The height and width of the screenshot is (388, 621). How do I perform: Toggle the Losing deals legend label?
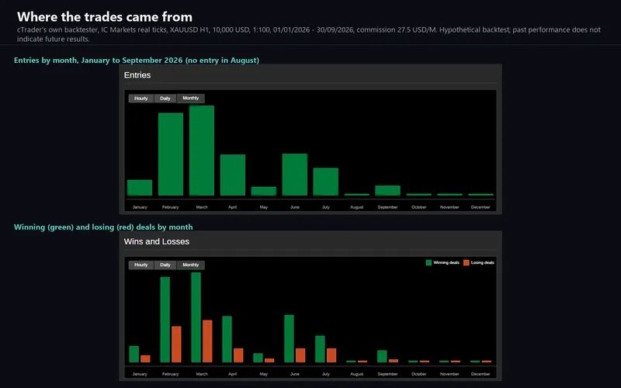[x=482, y=262]
